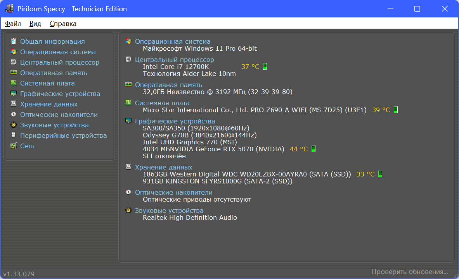Screen dimensions: 459x279
Task: Click the CPU chip icon in the sidebar
Action: click(x=14, y=62)
